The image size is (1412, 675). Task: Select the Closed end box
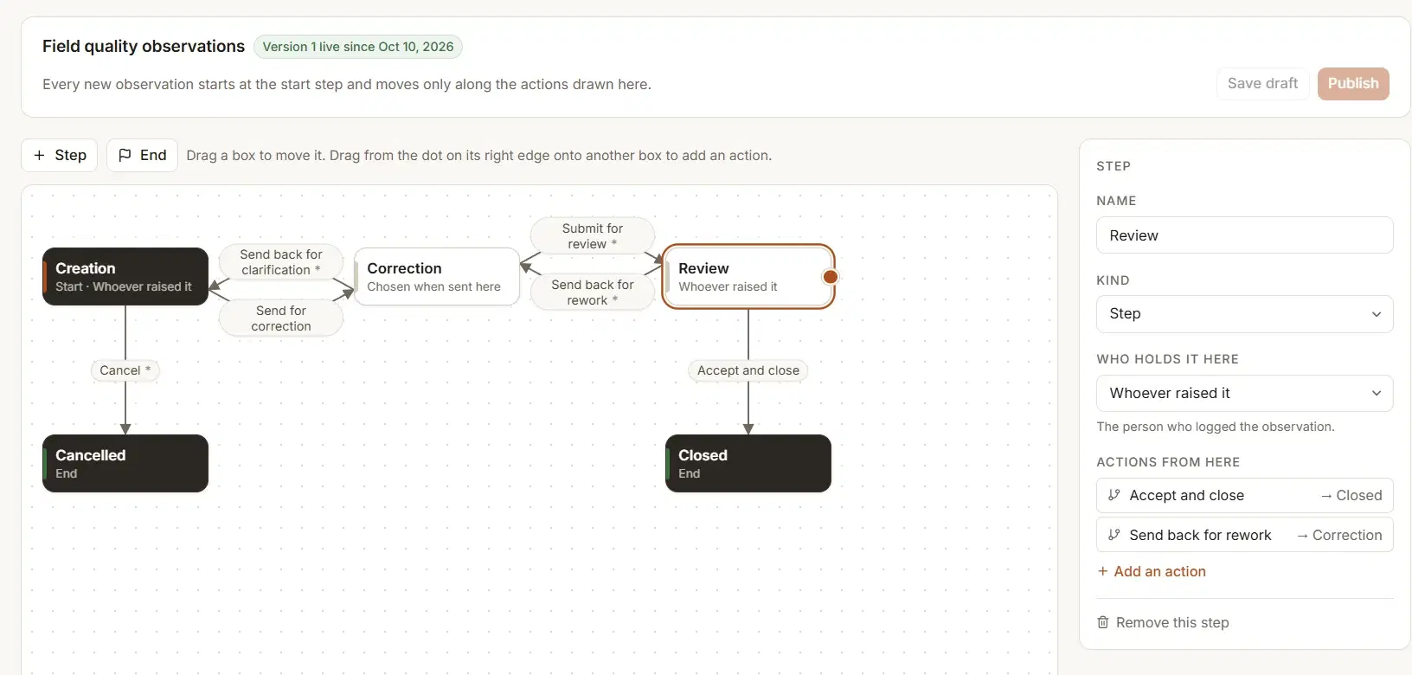point(748,464)
